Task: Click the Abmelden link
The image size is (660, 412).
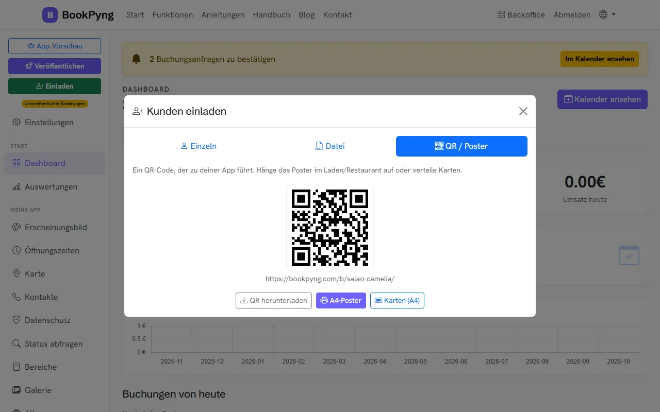Action: point(572,15)
